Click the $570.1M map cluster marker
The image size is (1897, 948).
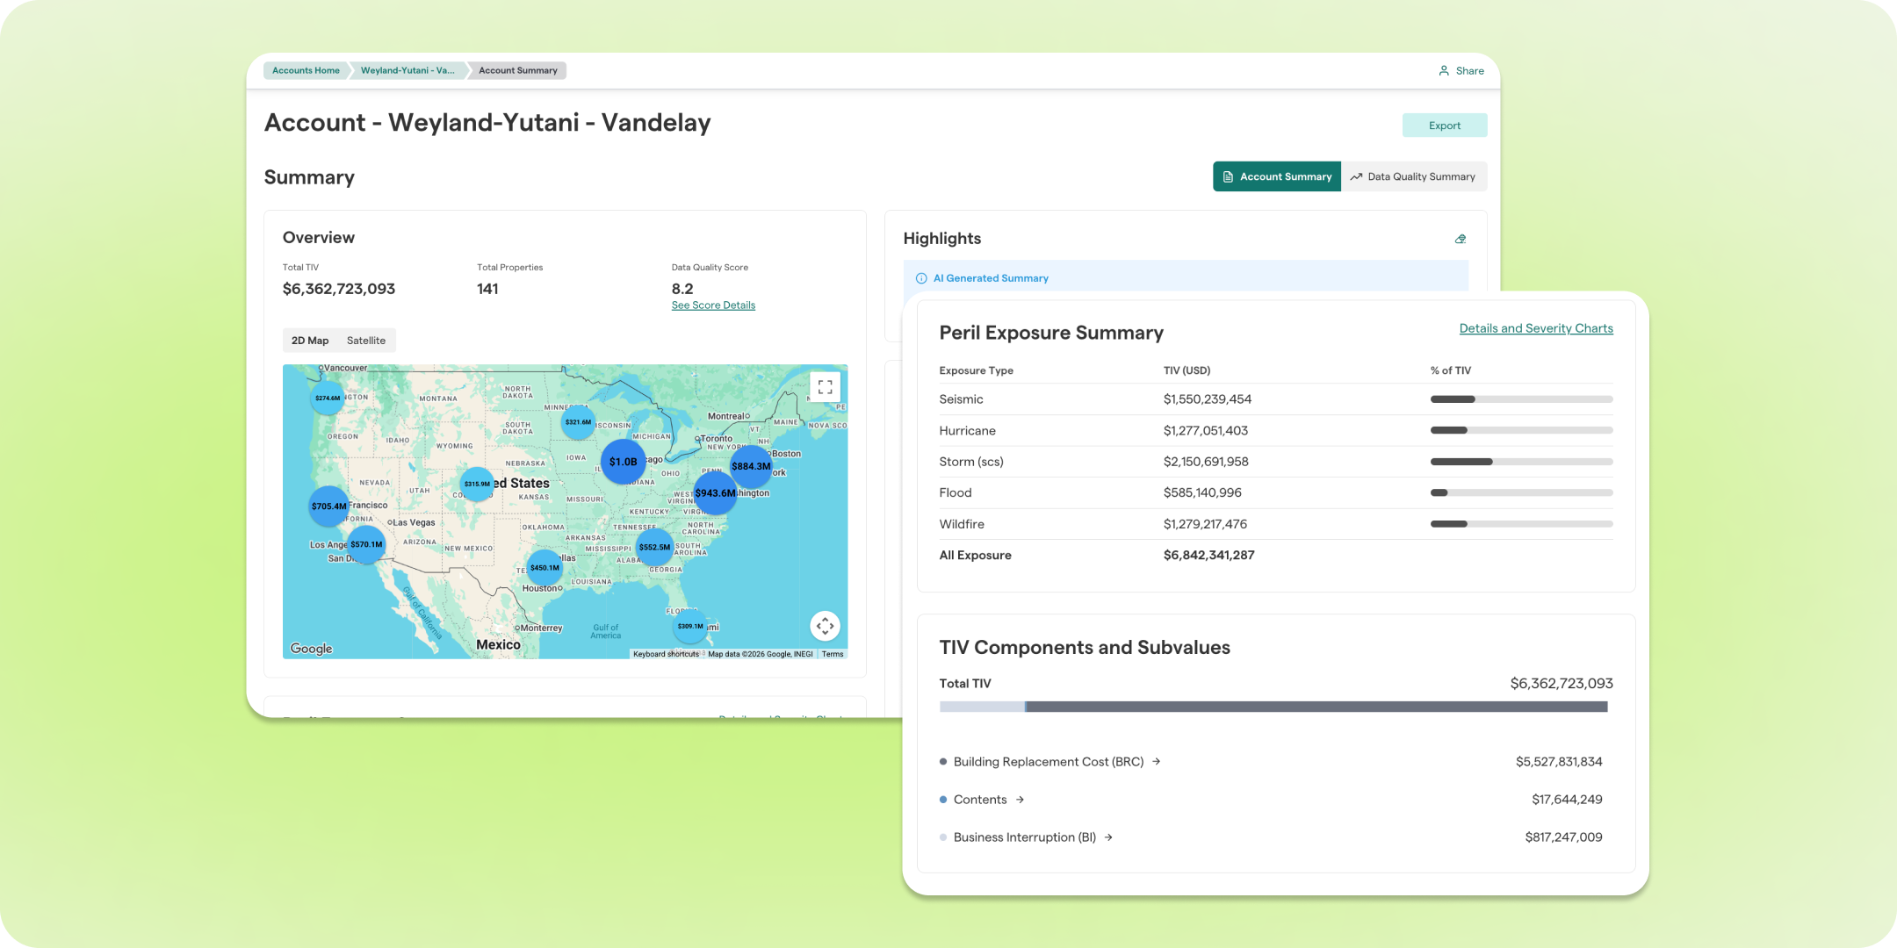pyautogui.click(x=366, y=544)
